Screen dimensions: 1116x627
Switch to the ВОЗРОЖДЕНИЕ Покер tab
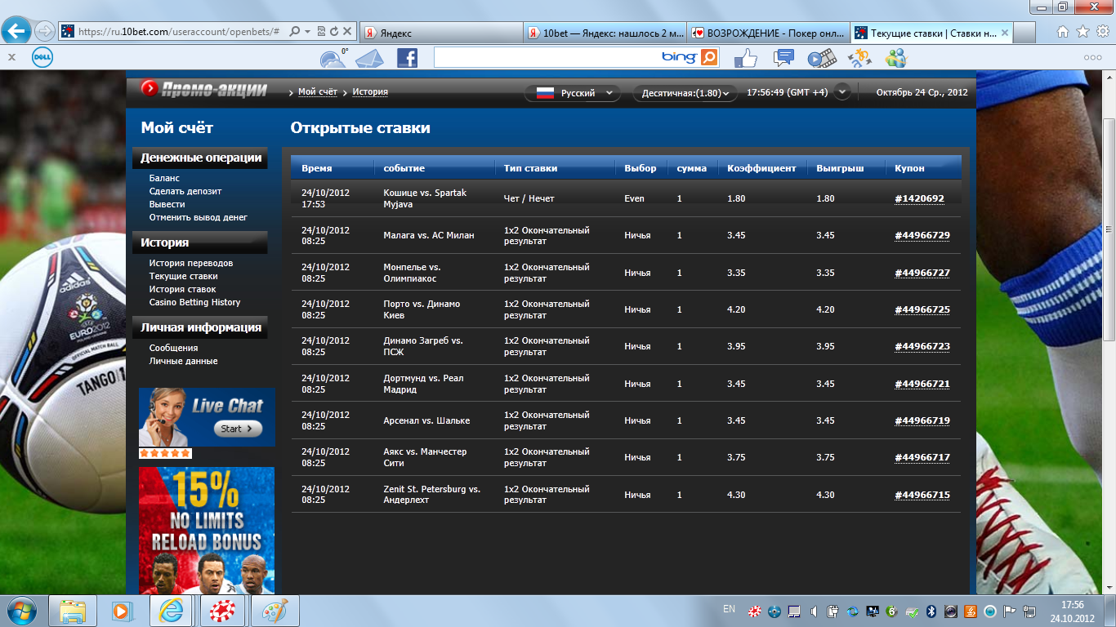coord(766,33)
